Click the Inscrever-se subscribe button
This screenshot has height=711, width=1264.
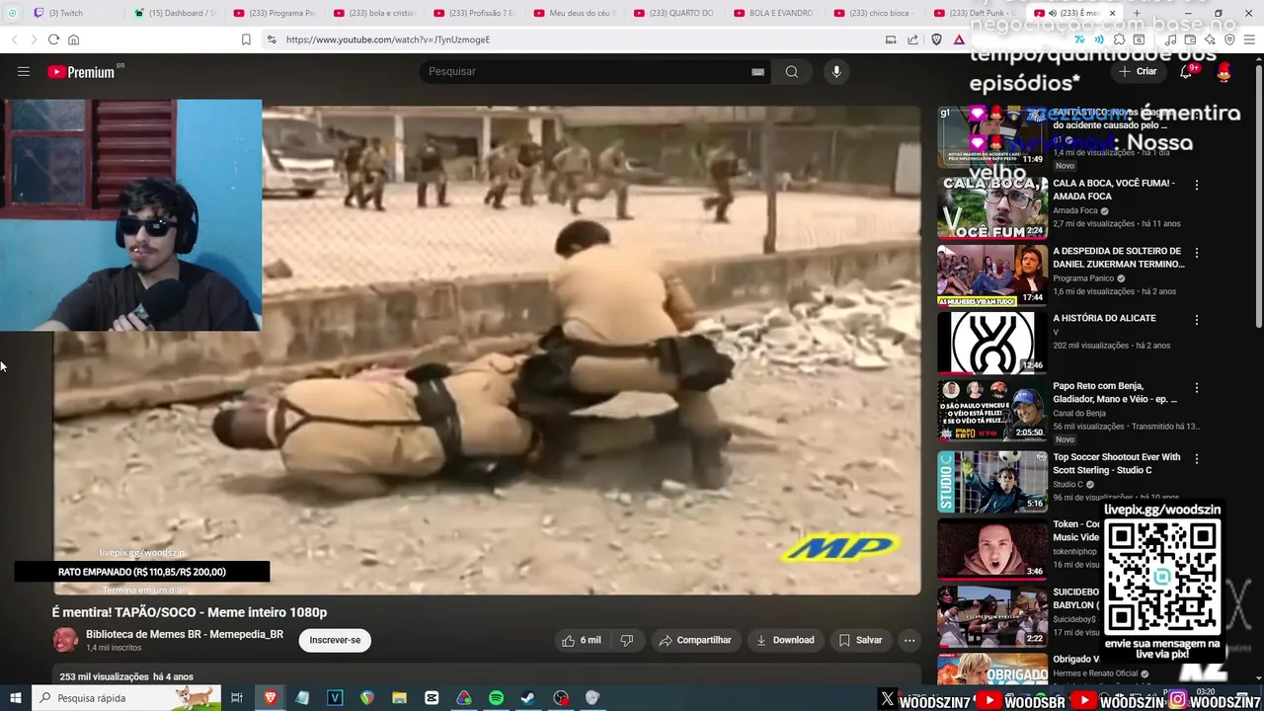(x=335, y=640)
